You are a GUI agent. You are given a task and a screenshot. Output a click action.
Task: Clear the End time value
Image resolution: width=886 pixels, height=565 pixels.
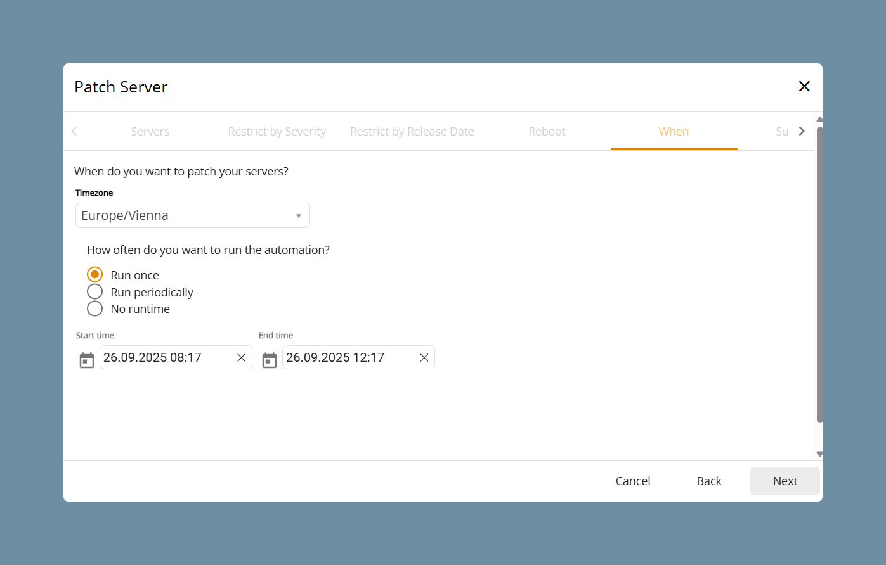[x=424, y=358]
